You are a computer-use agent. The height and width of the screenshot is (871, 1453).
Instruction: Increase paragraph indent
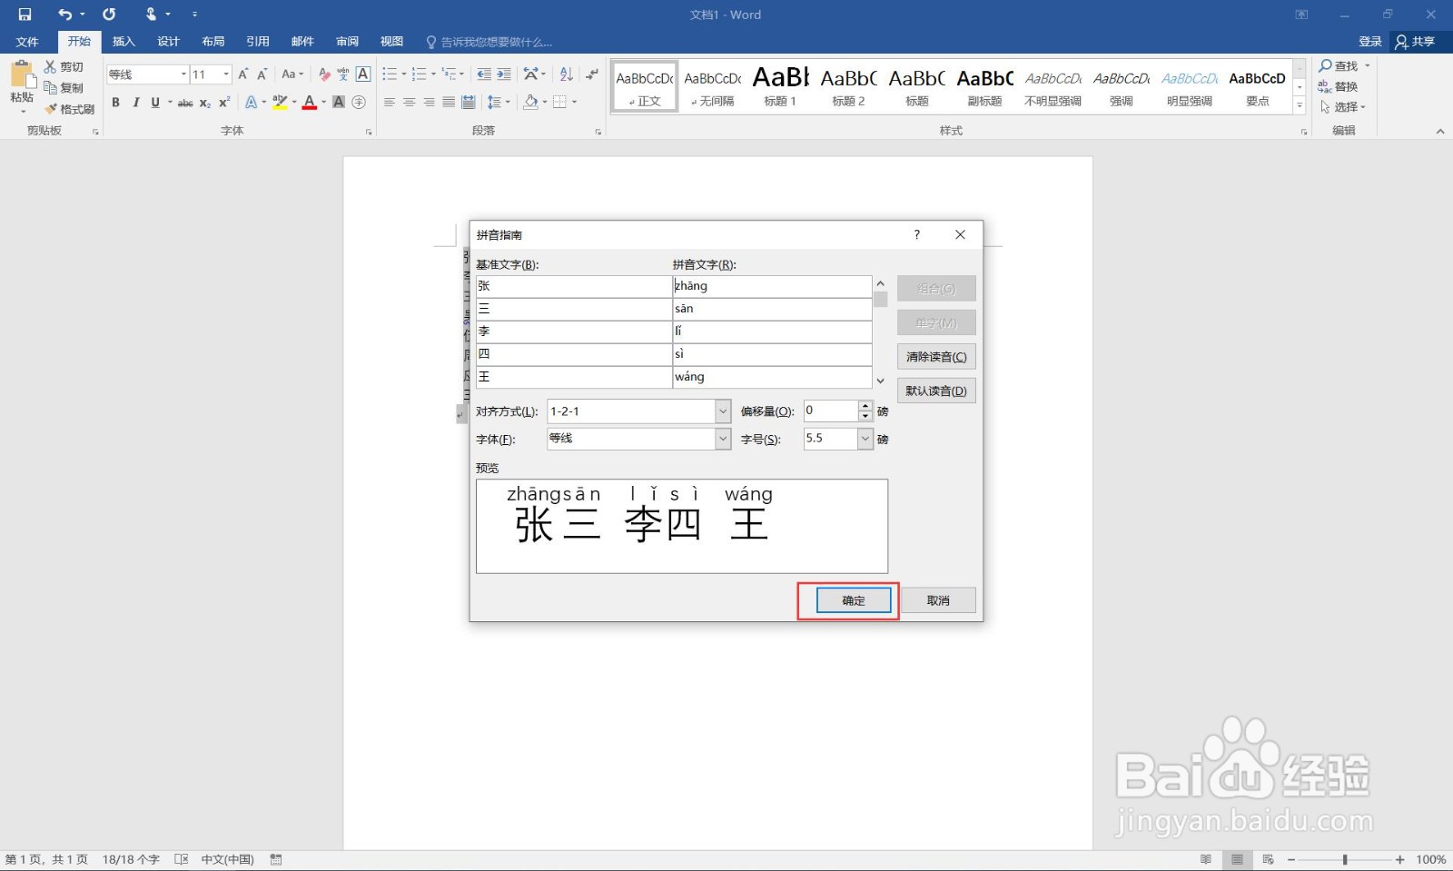coord(504,74)
